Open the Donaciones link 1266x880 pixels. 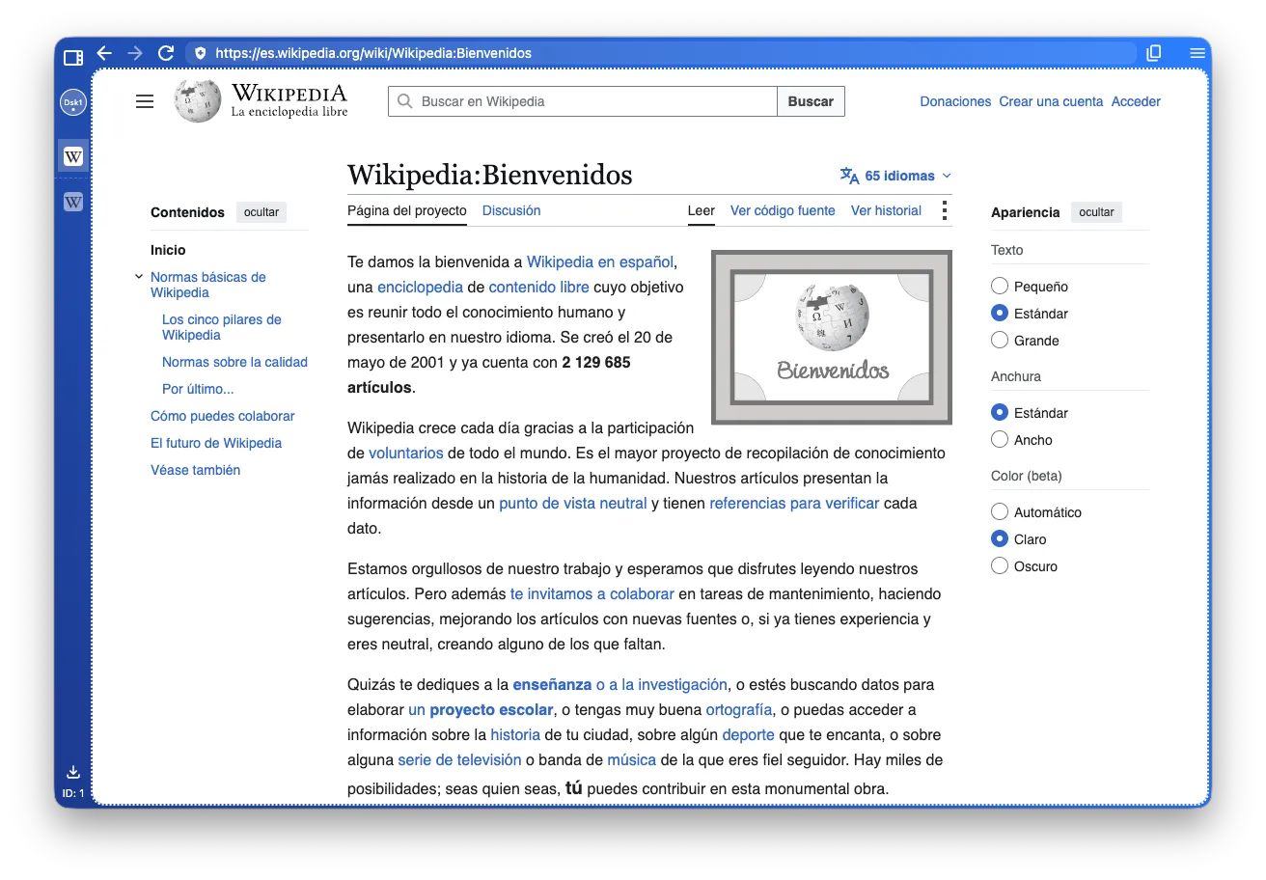click(x=955, y=101)
